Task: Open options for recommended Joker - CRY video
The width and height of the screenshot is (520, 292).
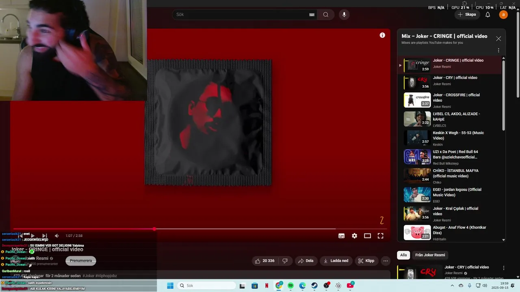Action: [x=504, y=268]
